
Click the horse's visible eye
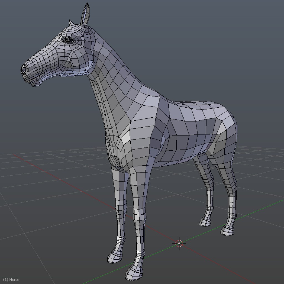[67, 39]
